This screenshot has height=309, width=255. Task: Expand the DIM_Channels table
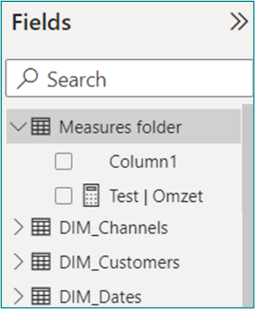click(x=18, y=227)
